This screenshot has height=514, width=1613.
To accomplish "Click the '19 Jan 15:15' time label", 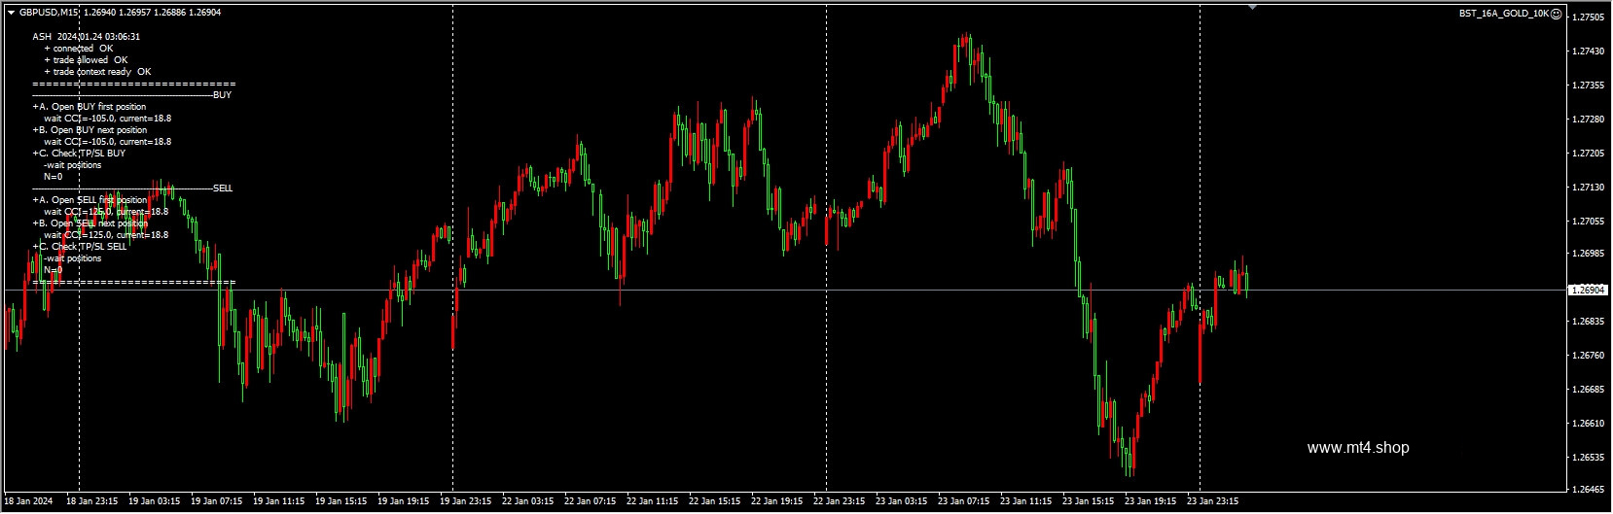I will [x=341, y=502].
